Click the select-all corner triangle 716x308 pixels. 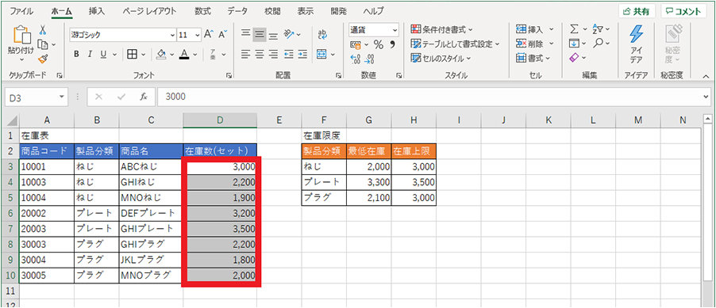point(12,121)
